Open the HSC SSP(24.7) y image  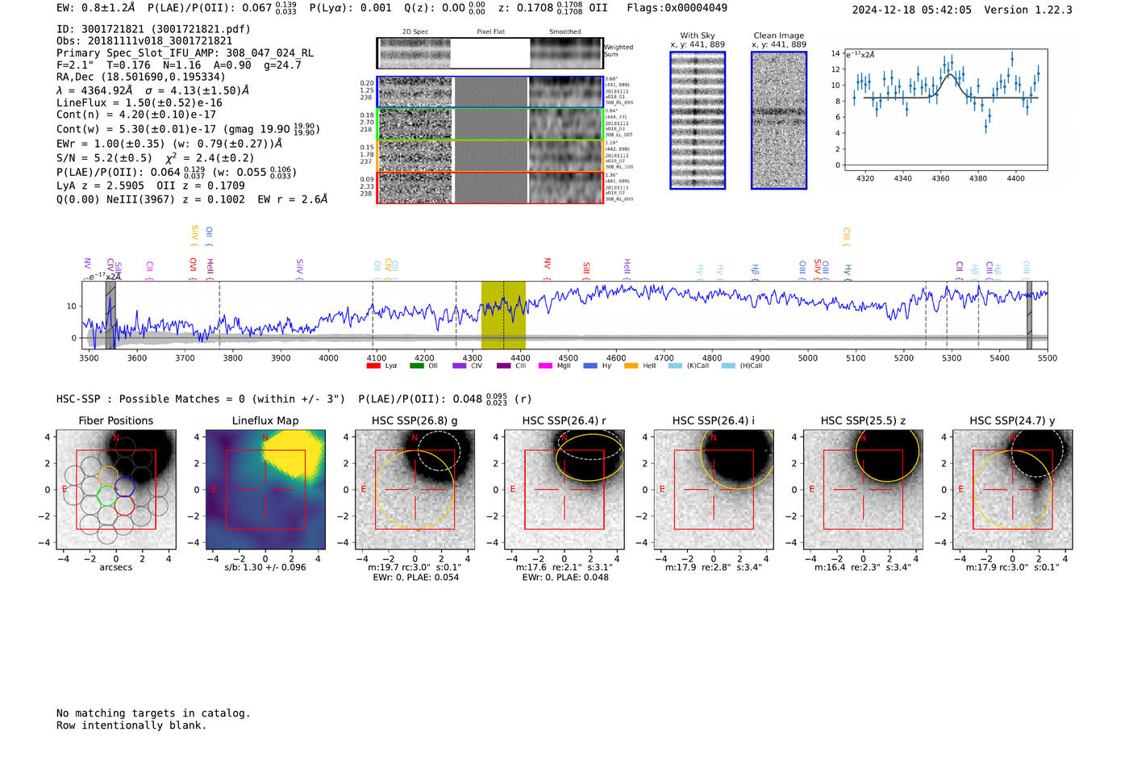pyautogui.click(x=1012, y=490)
